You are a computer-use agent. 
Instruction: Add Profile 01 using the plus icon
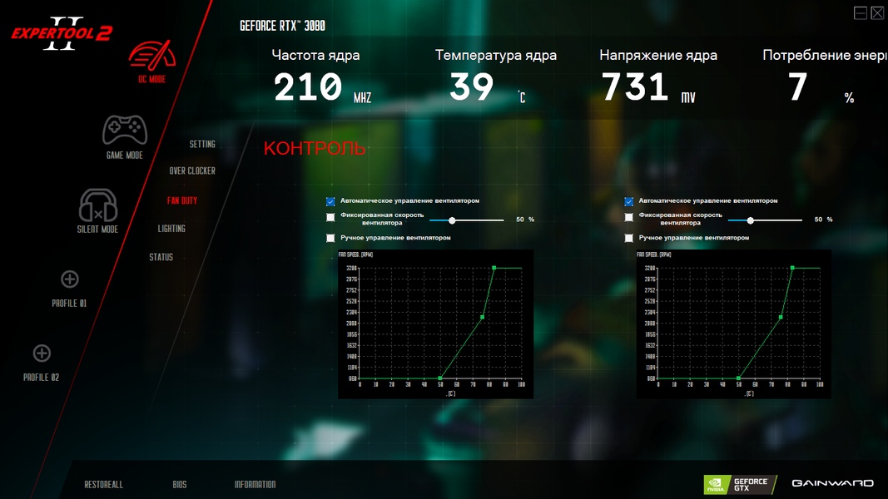click(x=70, y=279)
